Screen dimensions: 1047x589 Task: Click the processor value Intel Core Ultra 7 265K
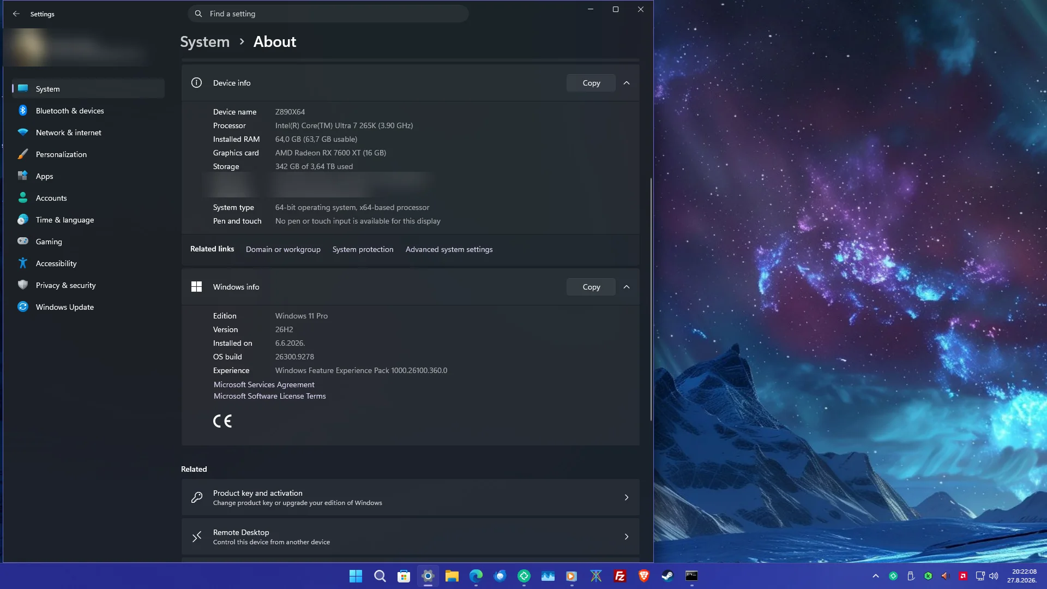pyautogui.click(x=344, y=125)
